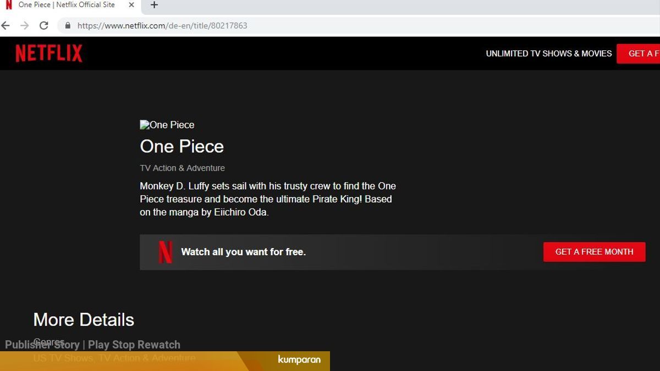
Task: Click the Watch all you want for free text
Action: click(x=243, y=252)
